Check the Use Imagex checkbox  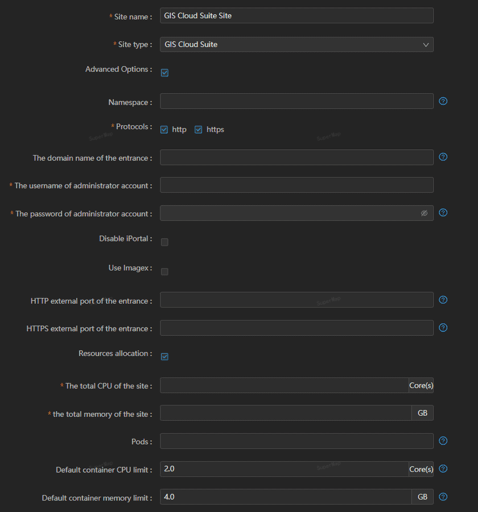point(164,272)
